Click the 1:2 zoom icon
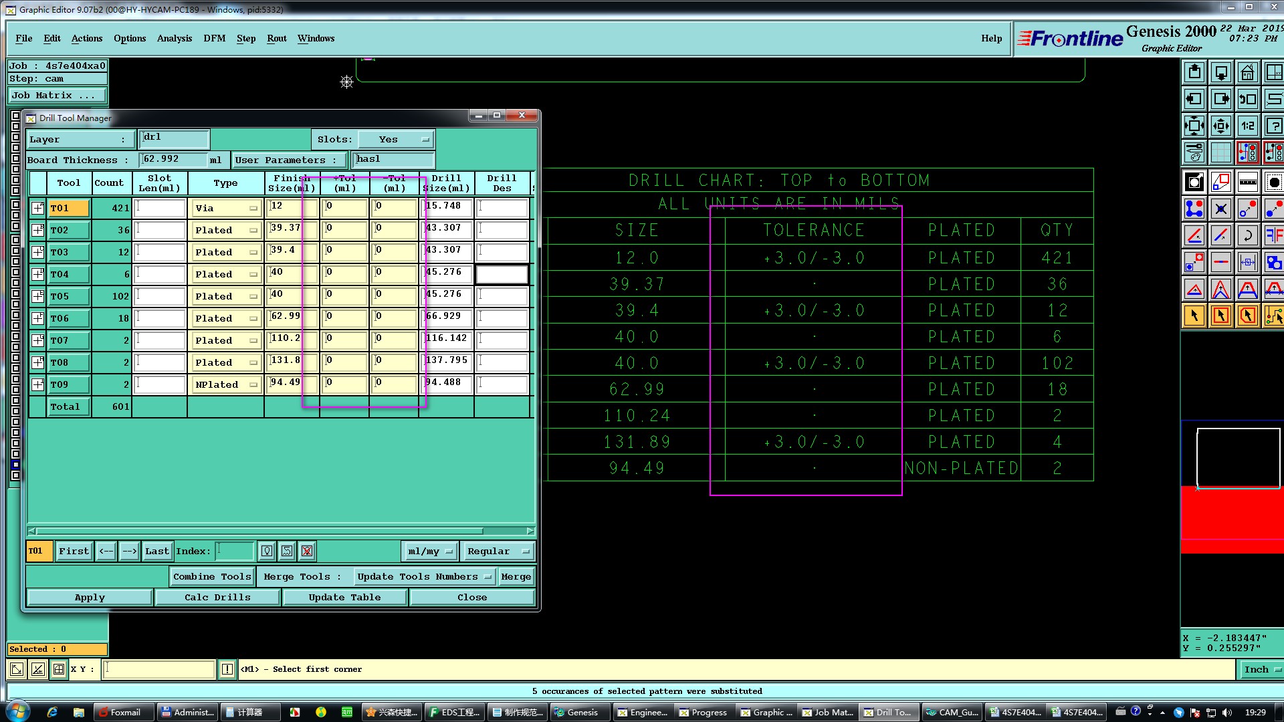The width and height of the screenshot is (1284, 722). [1247, 126]
